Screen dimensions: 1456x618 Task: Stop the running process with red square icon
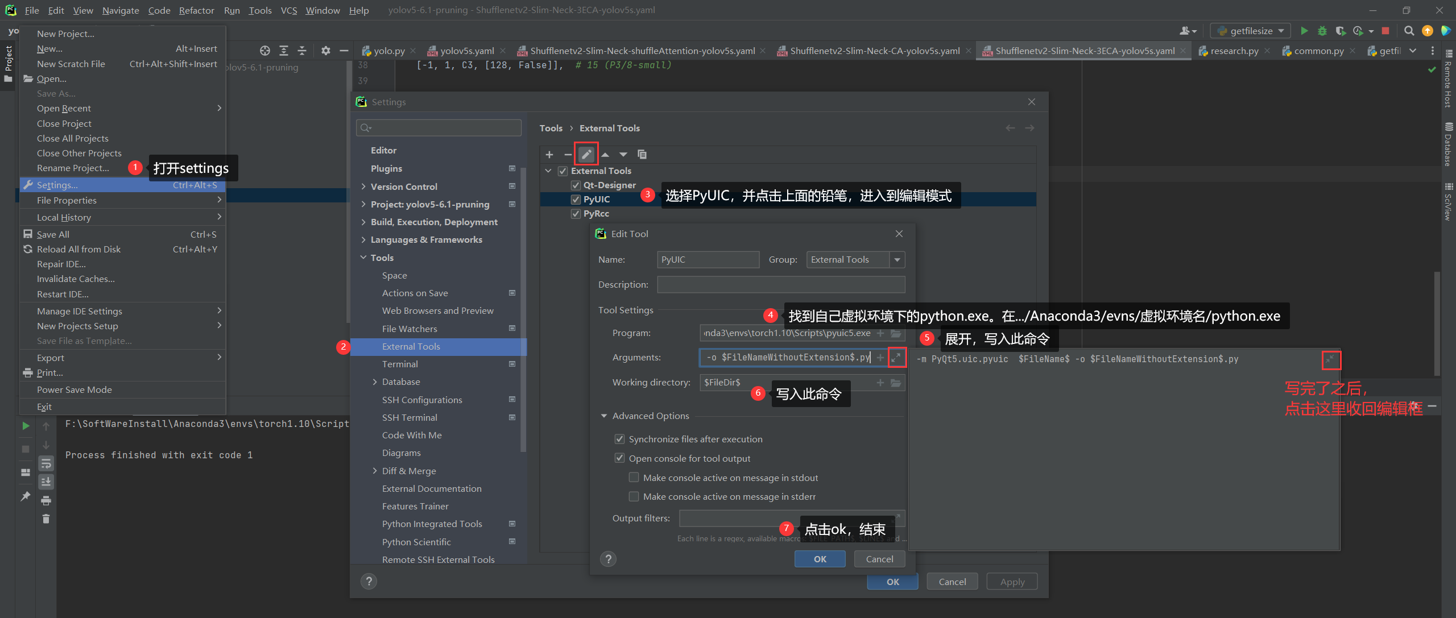tap(1386, 31)
